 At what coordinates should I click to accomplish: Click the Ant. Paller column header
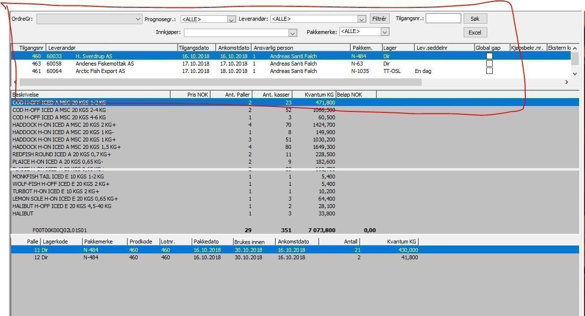point(231,95)
